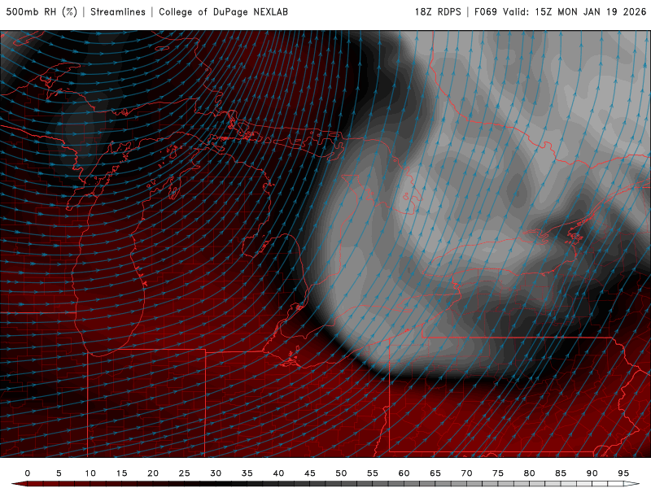Click the colorbar label '30'
Image resolution: width=651 pixels, height=488 pixels.
pos(216,473)
